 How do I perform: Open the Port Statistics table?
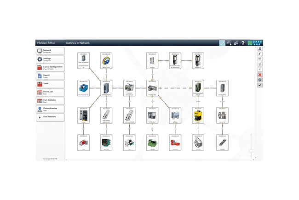tap(50, 100)
